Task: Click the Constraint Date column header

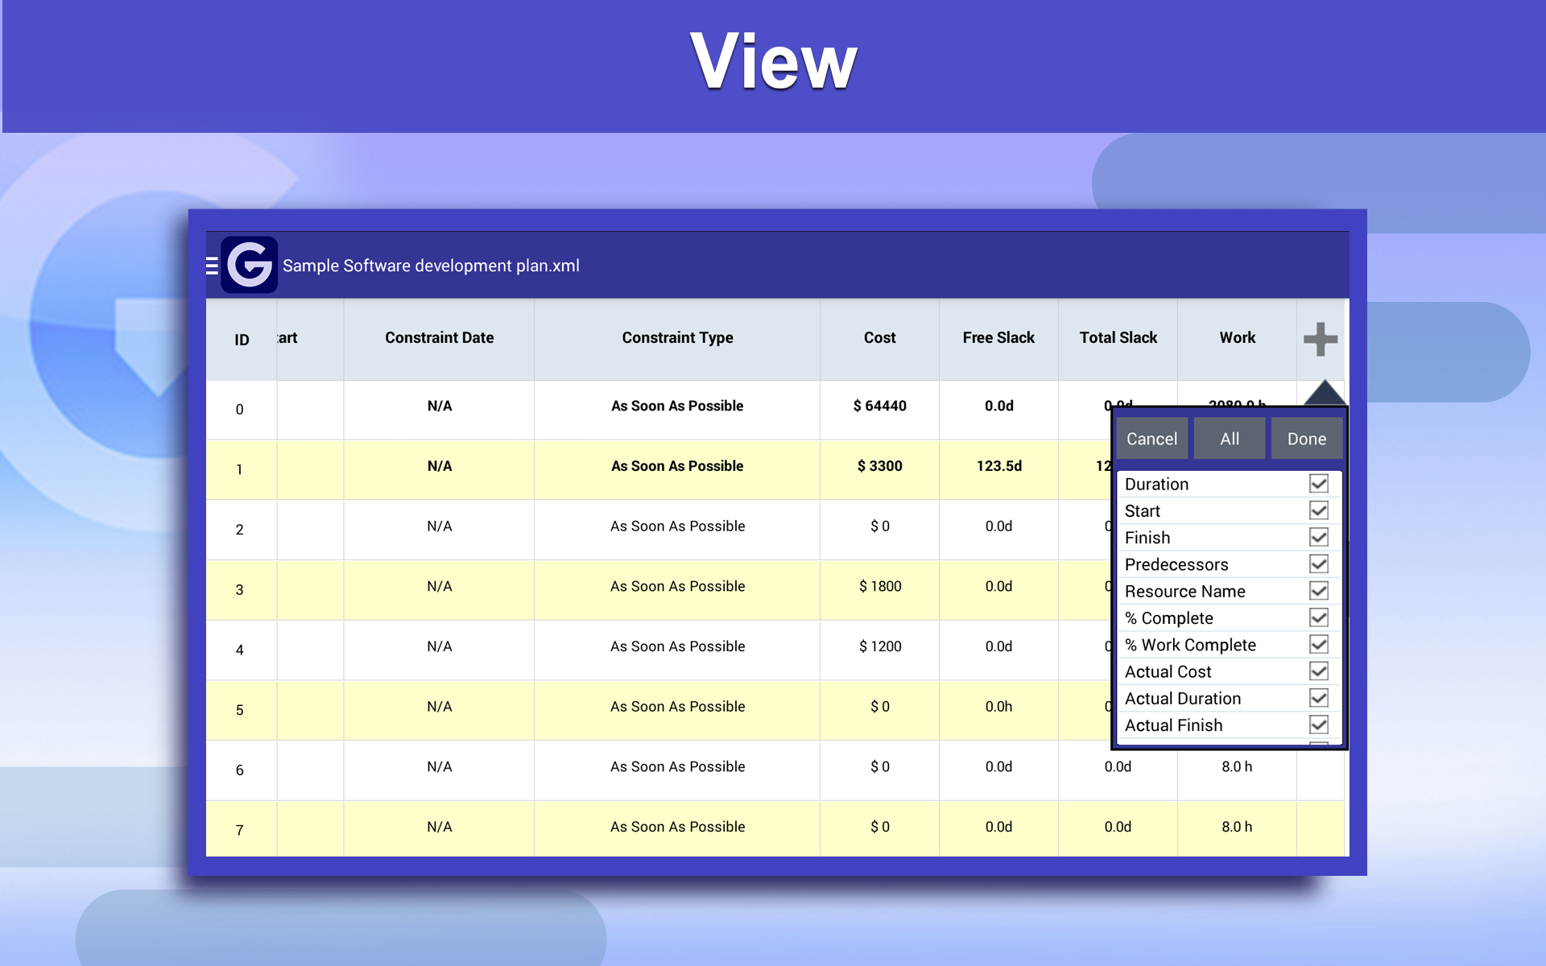Action: tap(439, 338)
